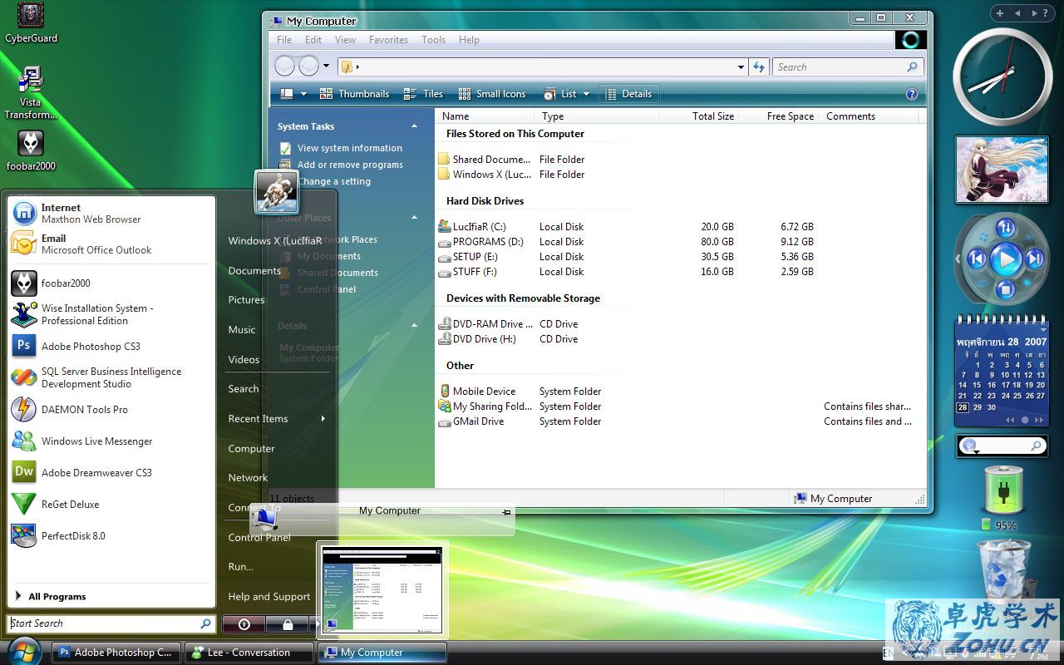Image resolution: width=1064 pixels, height=665 pixels.
Task: Open Windows Live Messenger
Action: [111, 441]
